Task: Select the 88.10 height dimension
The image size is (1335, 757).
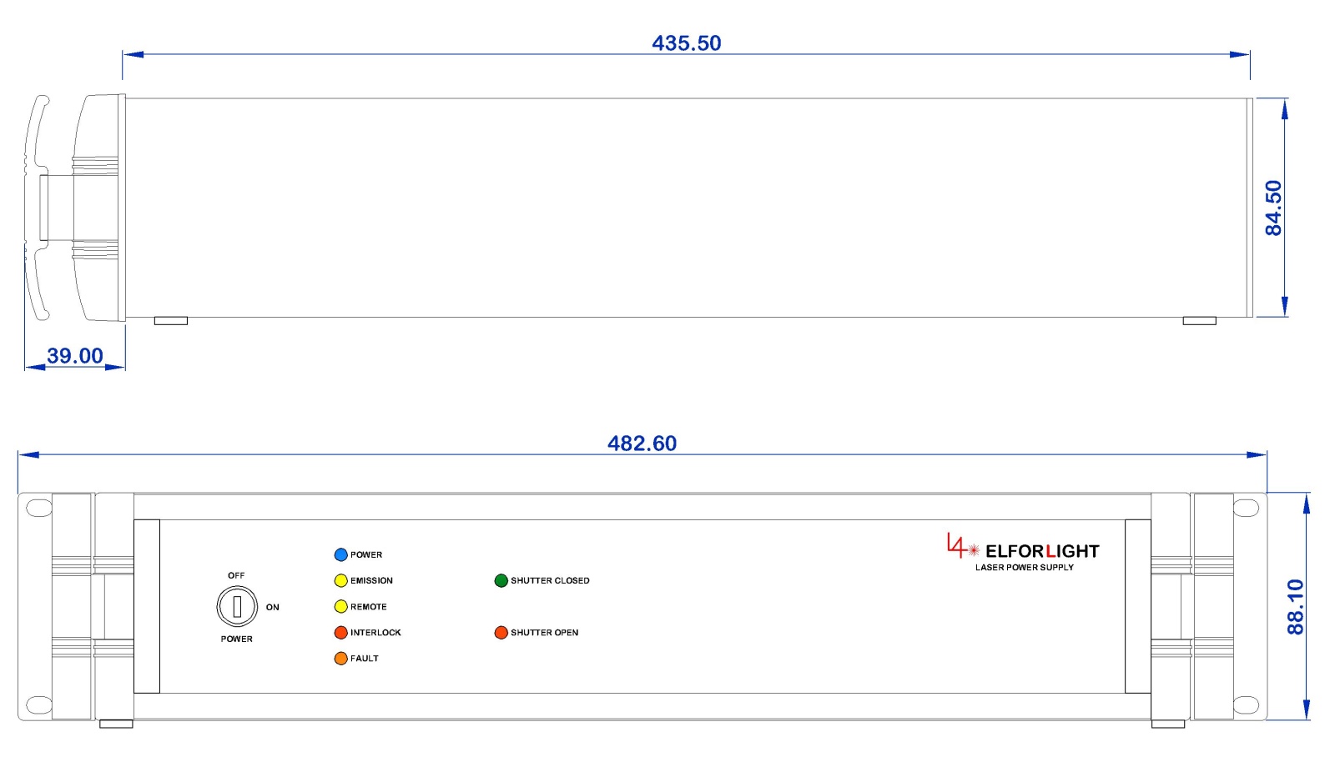Action: pos(1295,607)
